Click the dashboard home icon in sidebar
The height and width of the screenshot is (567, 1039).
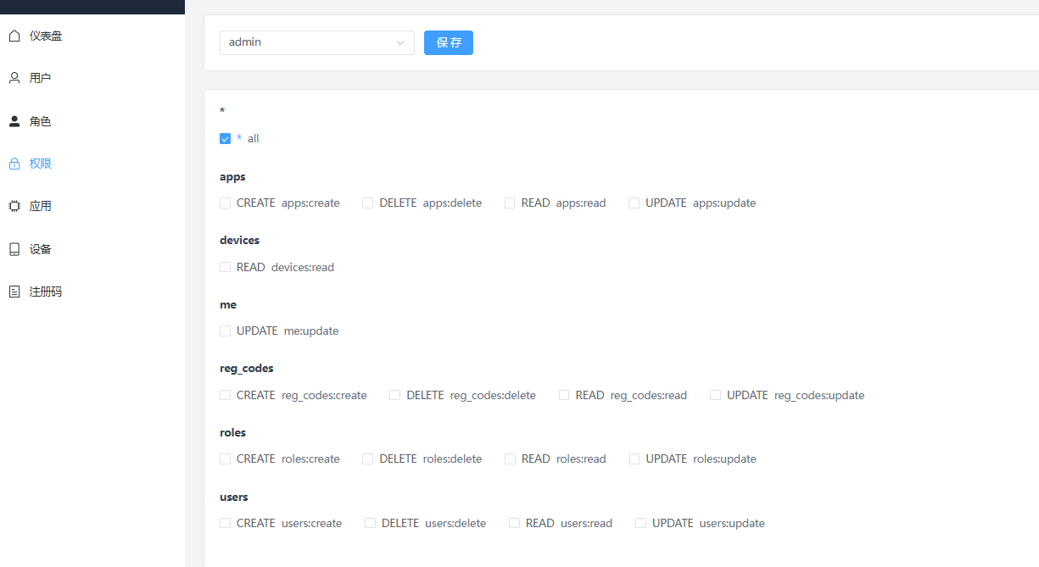click(14, 36)
